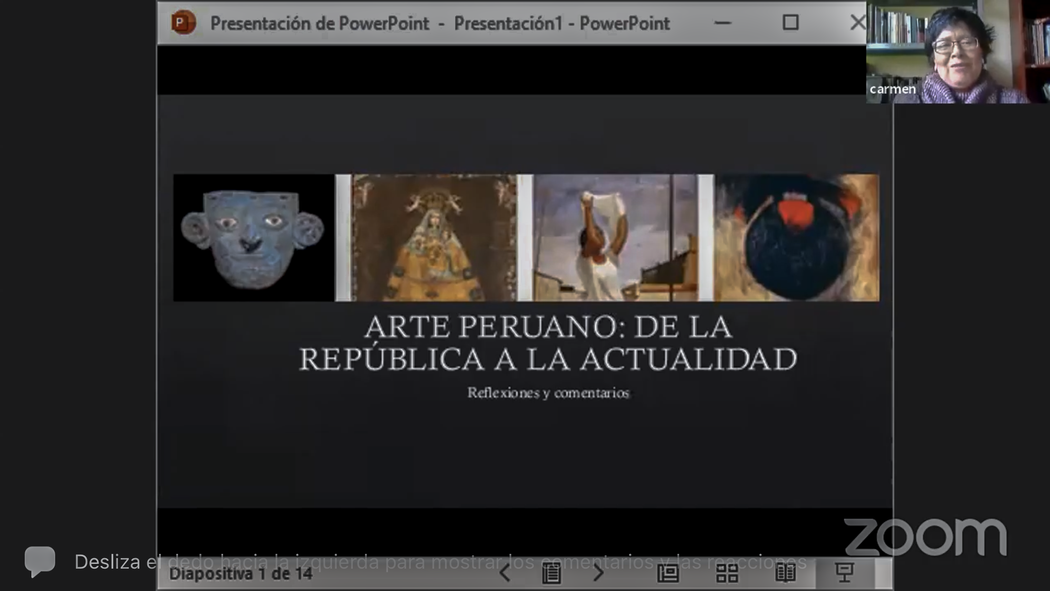Viewport: 1050px width, 591px height.
Task: Click the painting of woman raising cloth
Action: click(616, 237)
